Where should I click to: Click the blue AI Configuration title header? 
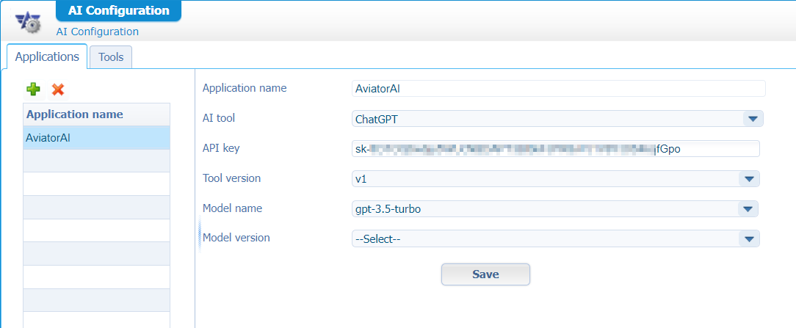(x=118, y=10)
